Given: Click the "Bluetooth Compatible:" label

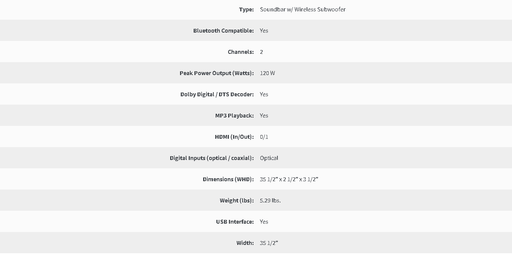Looking at the screenshot, I should tap(224, 31).
